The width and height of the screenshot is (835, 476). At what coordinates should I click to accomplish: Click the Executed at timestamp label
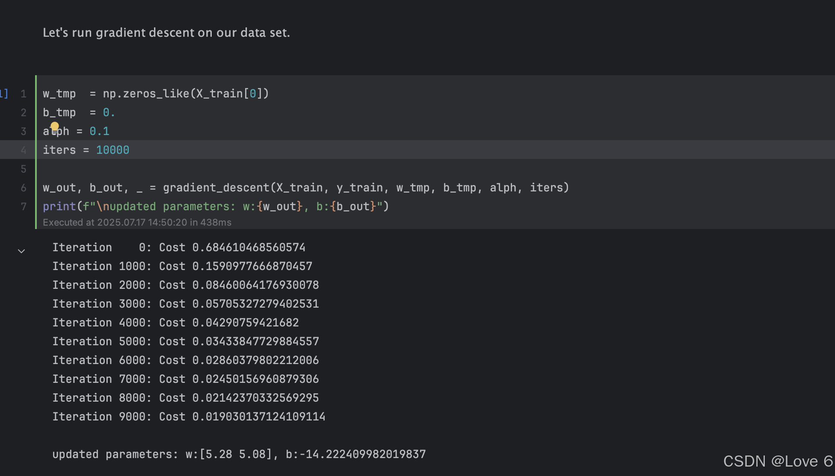(137, 222)
